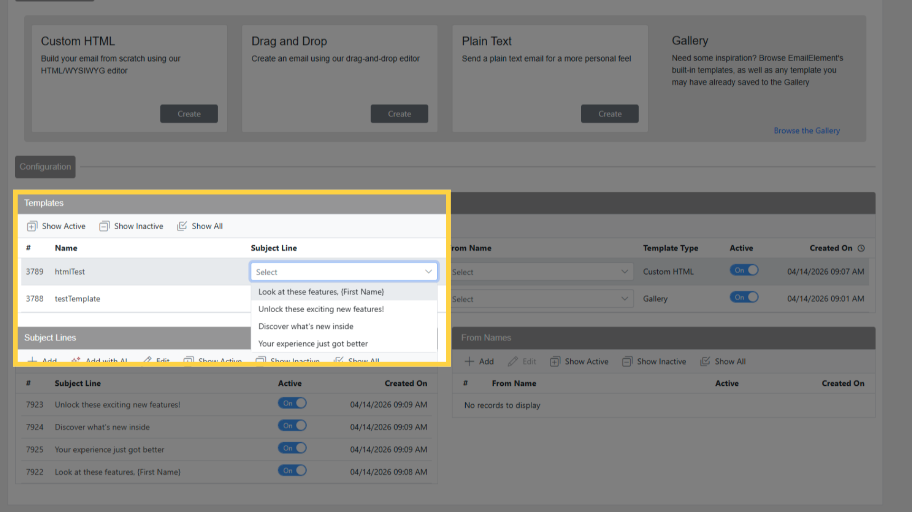
Task: Click Template Type column header
Action: [671, 248]
